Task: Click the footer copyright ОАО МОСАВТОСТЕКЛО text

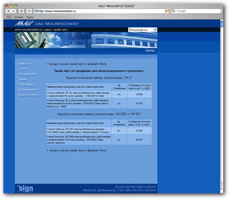Action: tap(135, 187)
